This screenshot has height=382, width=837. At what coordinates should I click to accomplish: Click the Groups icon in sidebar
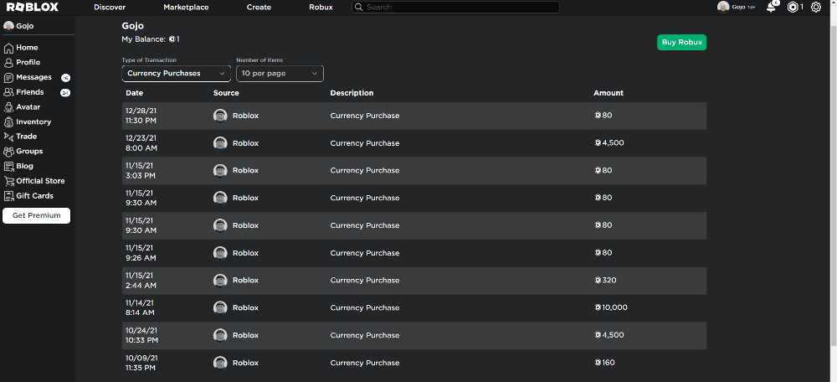8,151
